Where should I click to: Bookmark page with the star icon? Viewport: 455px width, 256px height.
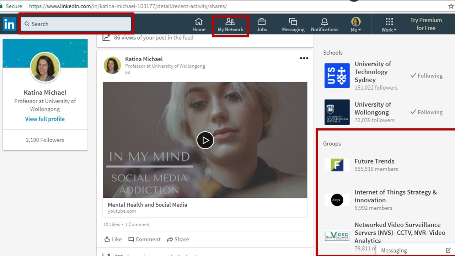point(451,6)
